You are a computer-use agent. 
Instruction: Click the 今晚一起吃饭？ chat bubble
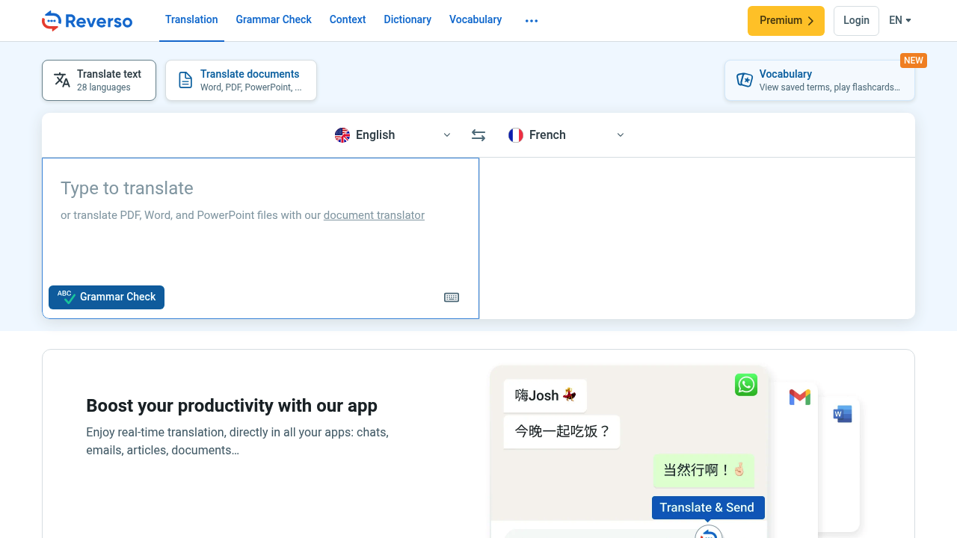(562, 432)
